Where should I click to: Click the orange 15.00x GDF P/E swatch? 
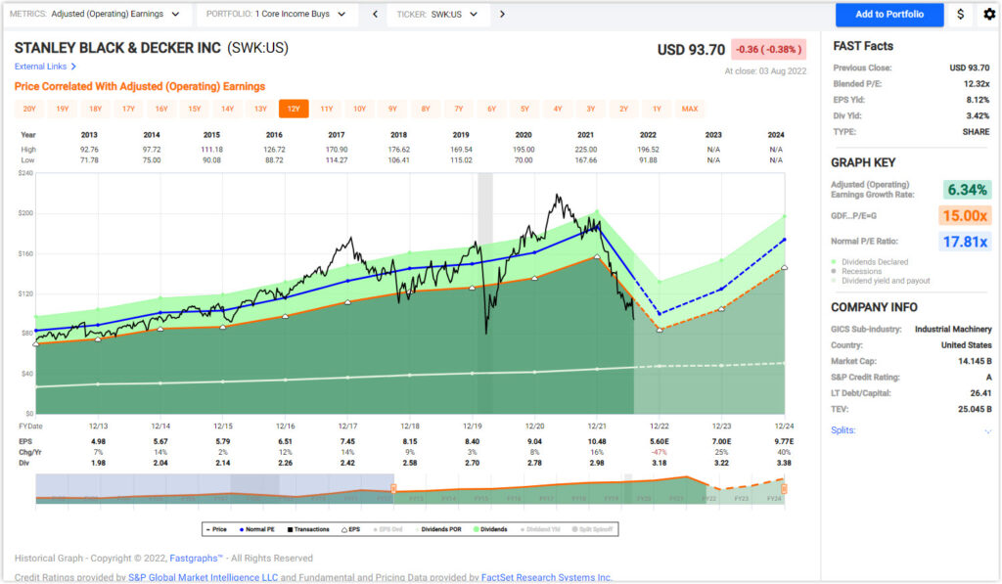click(x=965, y=216)
